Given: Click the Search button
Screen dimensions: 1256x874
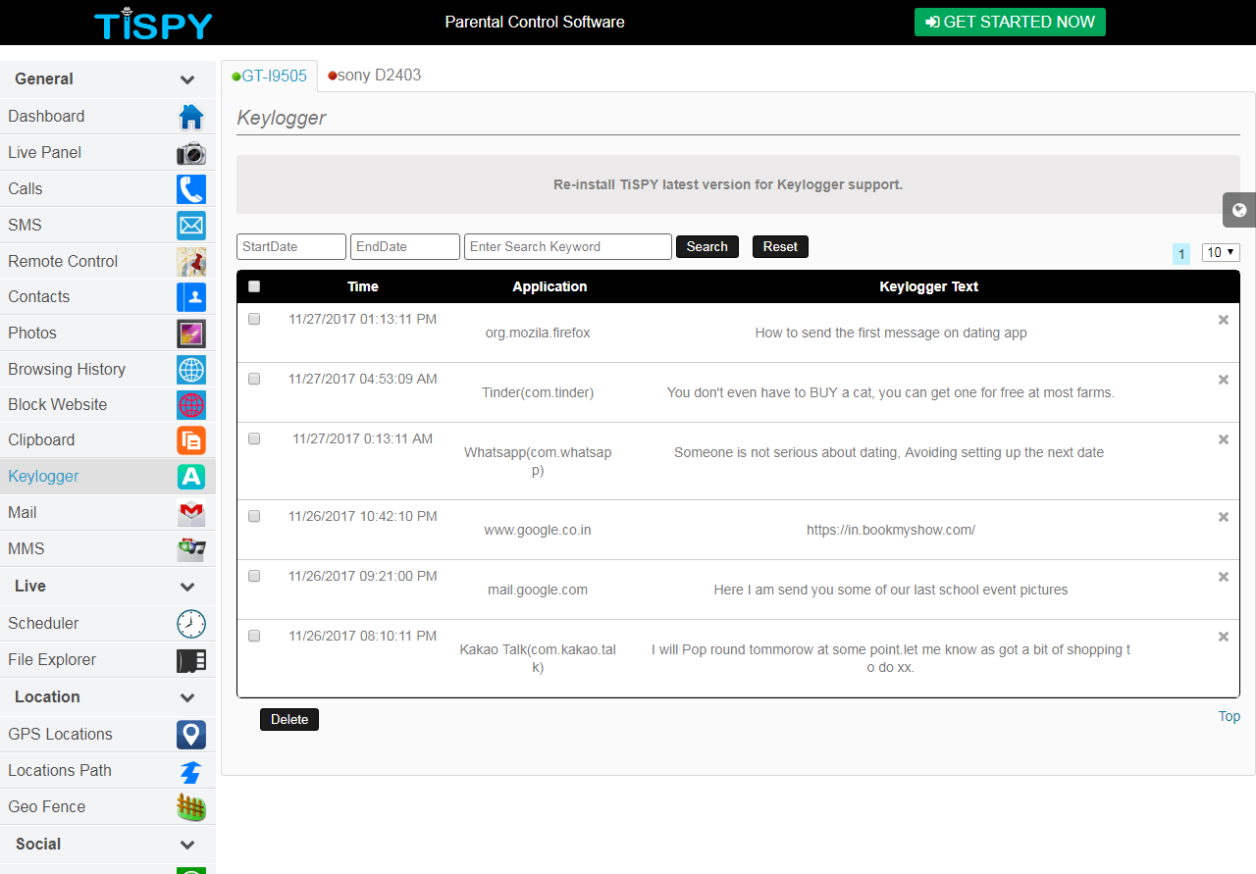Looking at the screenshot, I should pyautogui.click(x=707, y=246).
